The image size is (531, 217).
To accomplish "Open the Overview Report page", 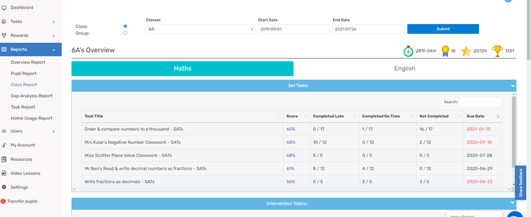I will [28, 62].
